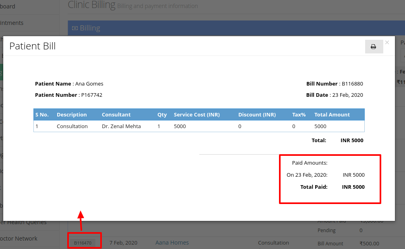Open Doctor Network in the sidebar

(x=19, y=239)
